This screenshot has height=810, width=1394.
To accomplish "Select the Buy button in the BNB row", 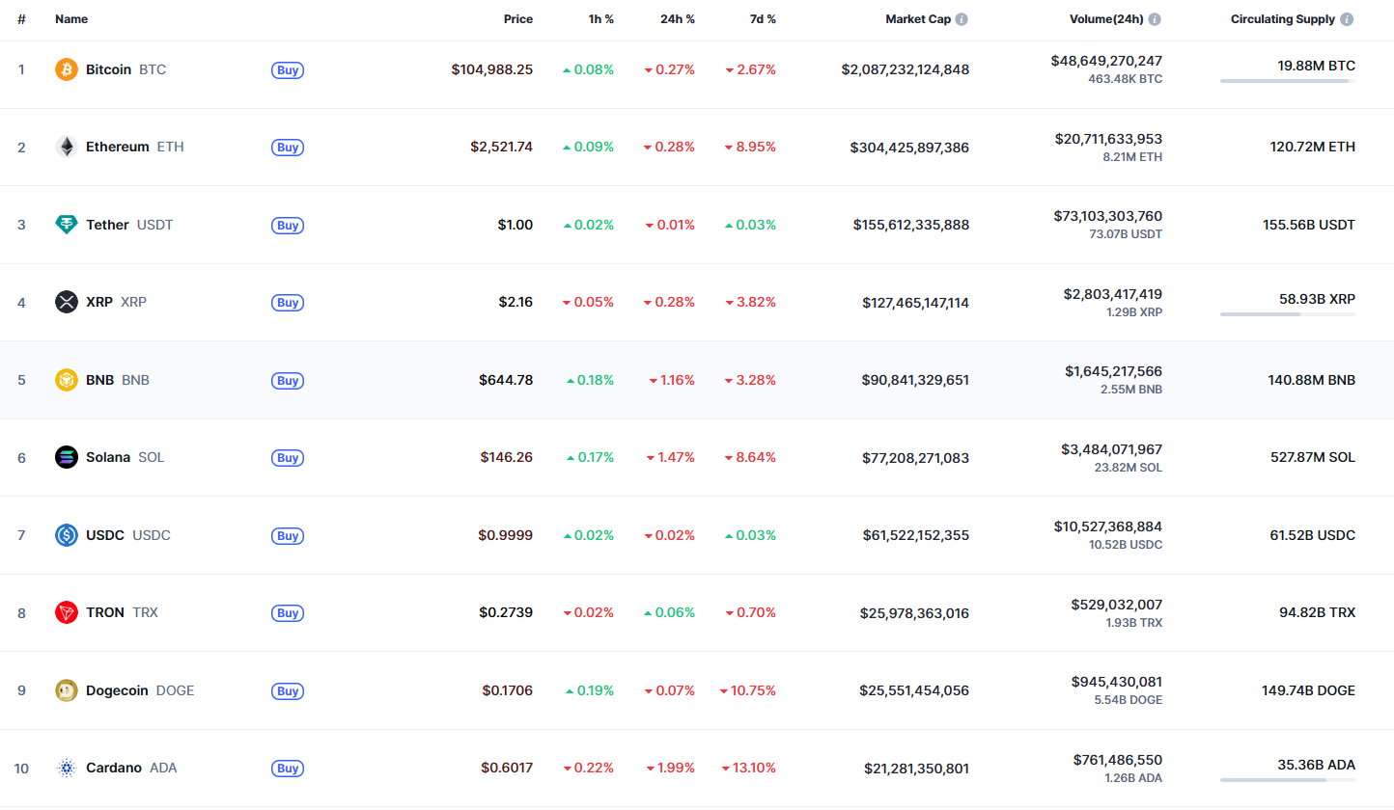I will [x=288, y=380].
